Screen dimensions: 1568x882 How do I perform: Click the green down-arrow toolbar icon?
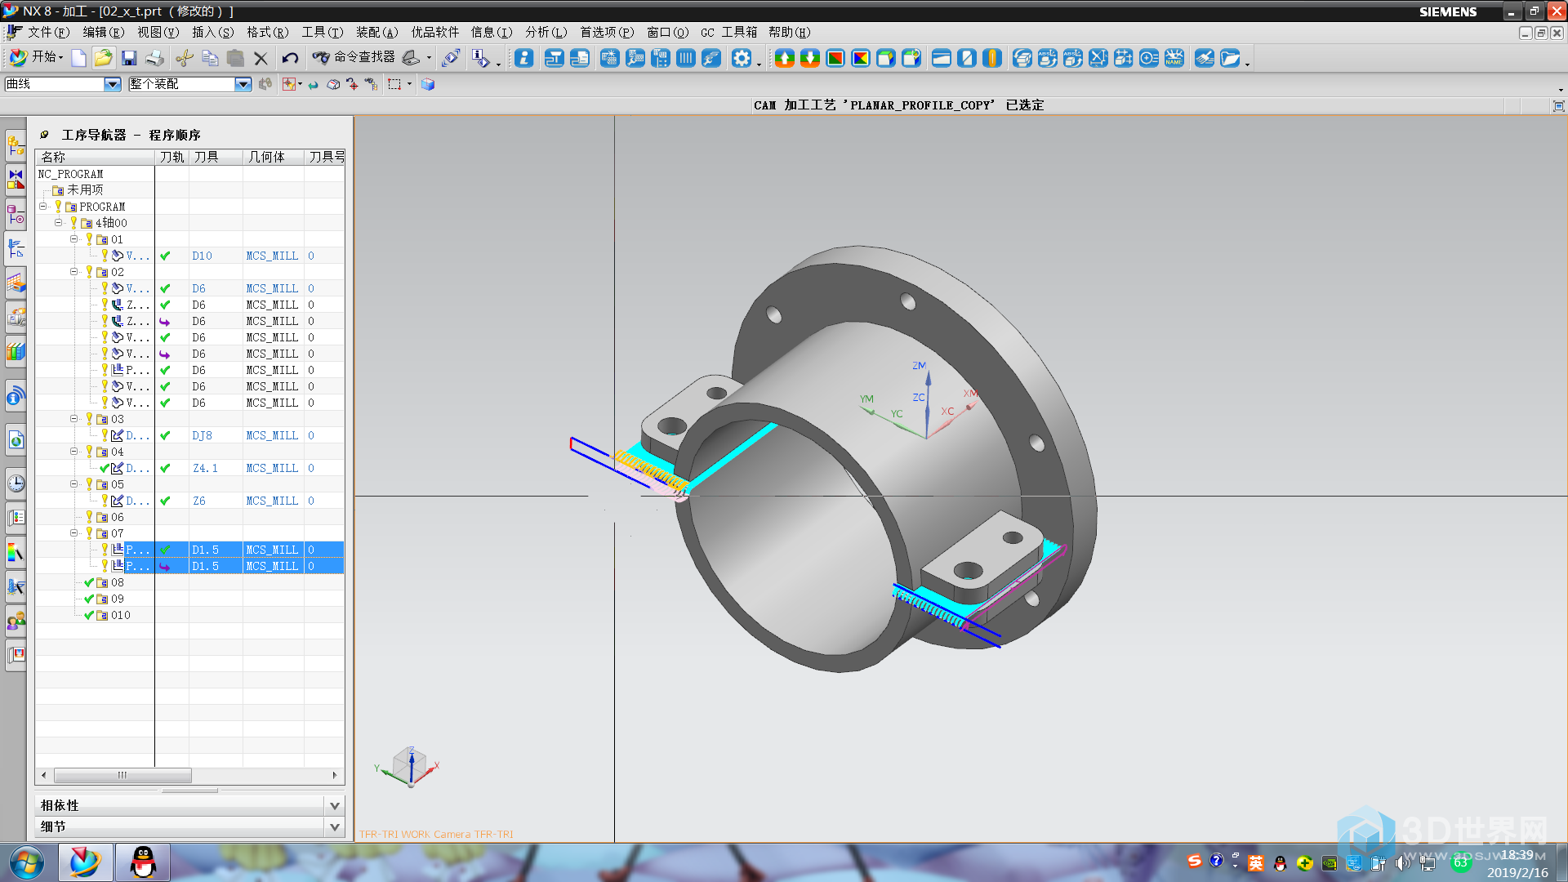click(809, 58)
